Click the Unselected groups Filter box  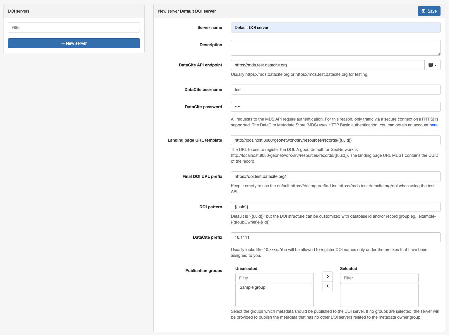pos(274,278)
